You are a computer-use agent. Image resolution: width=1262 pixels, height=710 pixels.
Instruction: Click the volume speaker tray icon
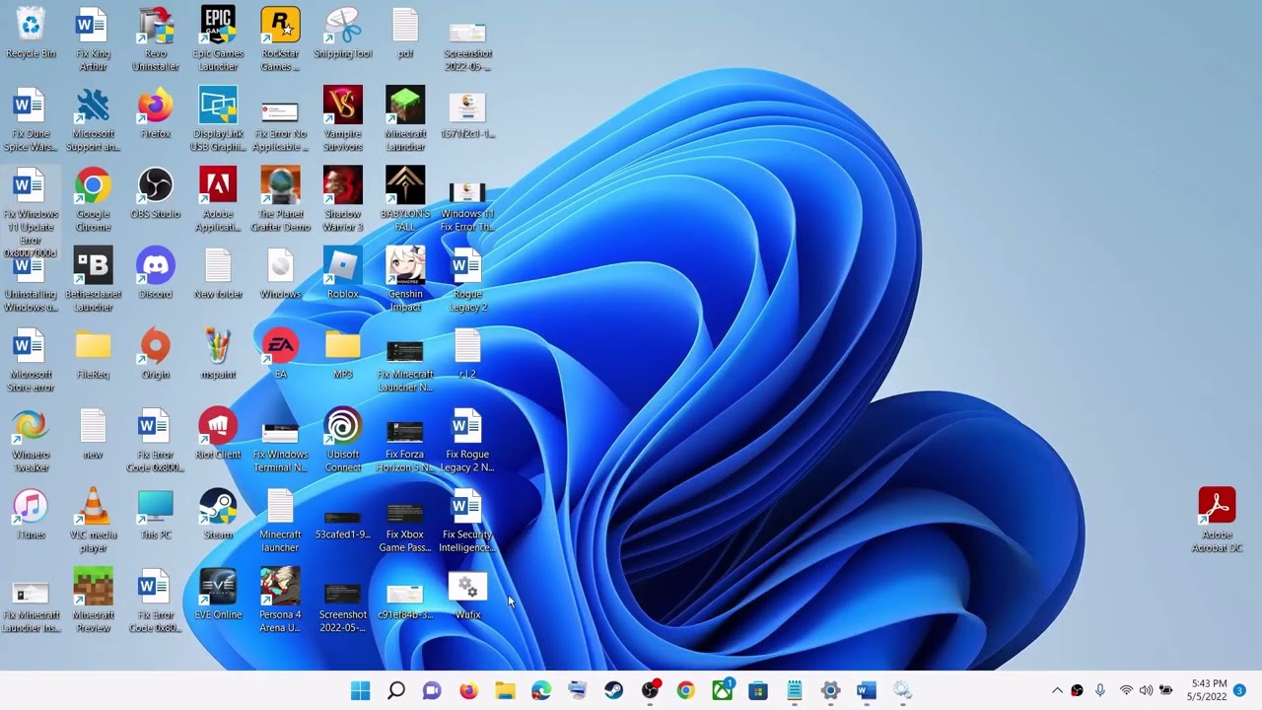point(1146,690)
